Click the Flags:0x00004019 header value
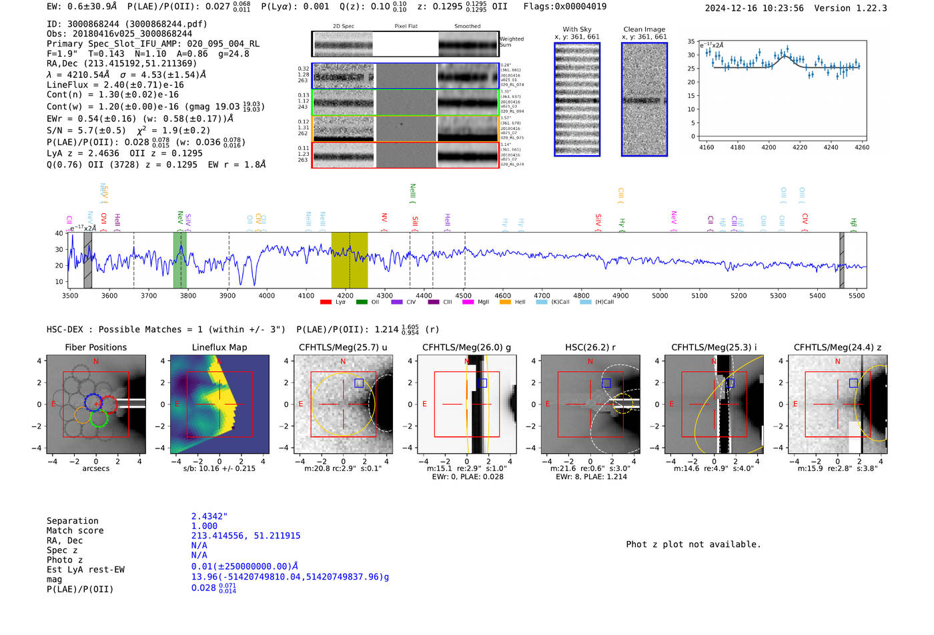This screenshot has height=635, width=934. (x=565, y=7)
